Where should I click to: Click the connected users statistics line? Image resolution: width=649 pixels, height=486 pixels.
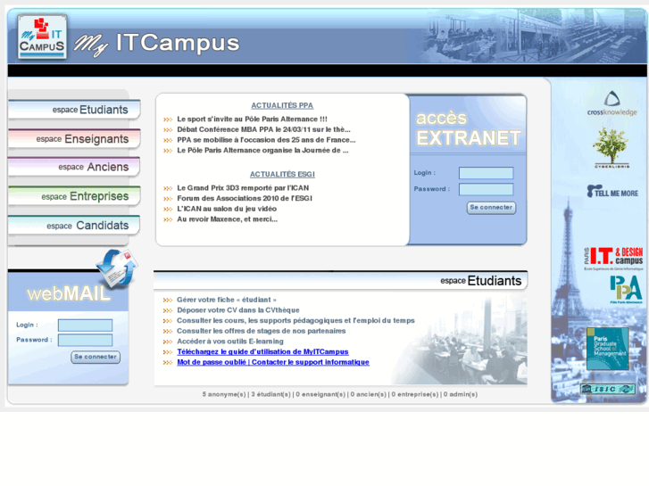tap(340, 394)
